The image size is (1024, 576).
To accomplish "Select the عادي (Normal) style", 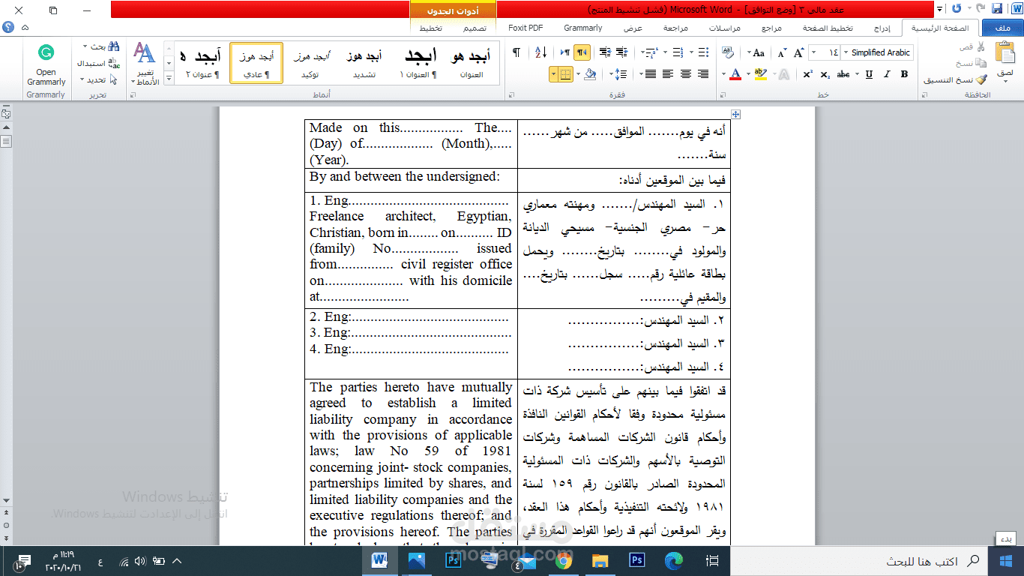I will point(256,63).
